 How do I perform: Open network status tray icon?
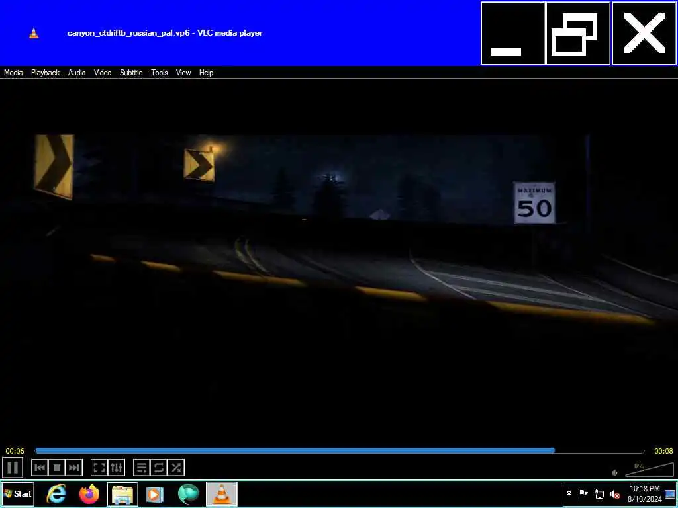[x=599, y=493]
